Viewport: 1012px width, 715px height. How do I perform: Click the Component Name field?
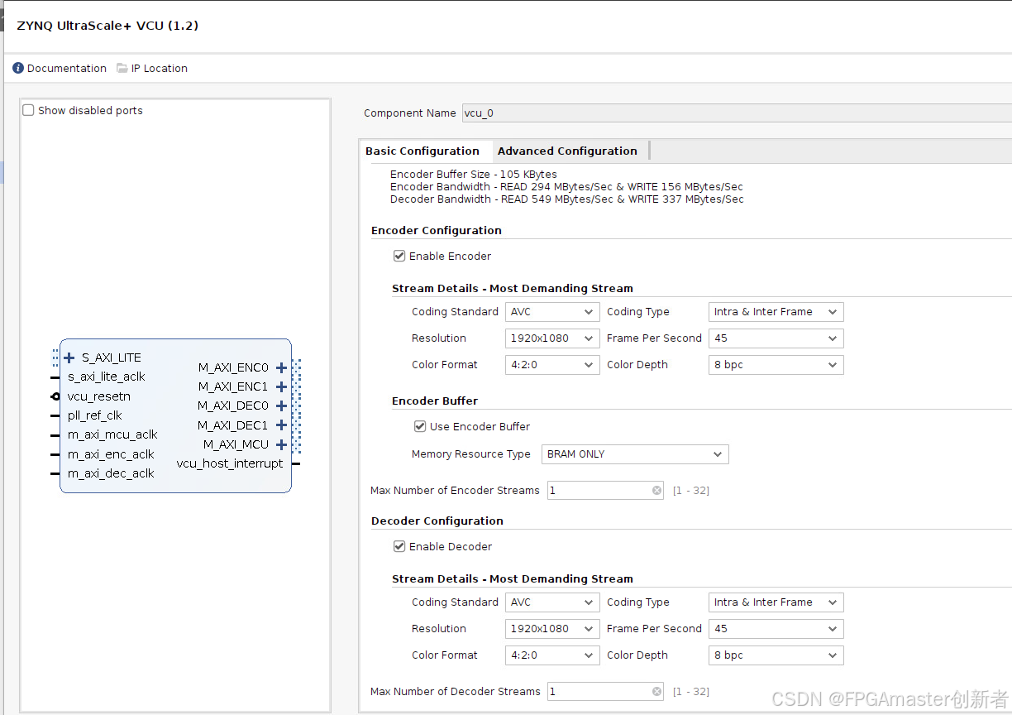pyautogui.click(x=737, y=113)
